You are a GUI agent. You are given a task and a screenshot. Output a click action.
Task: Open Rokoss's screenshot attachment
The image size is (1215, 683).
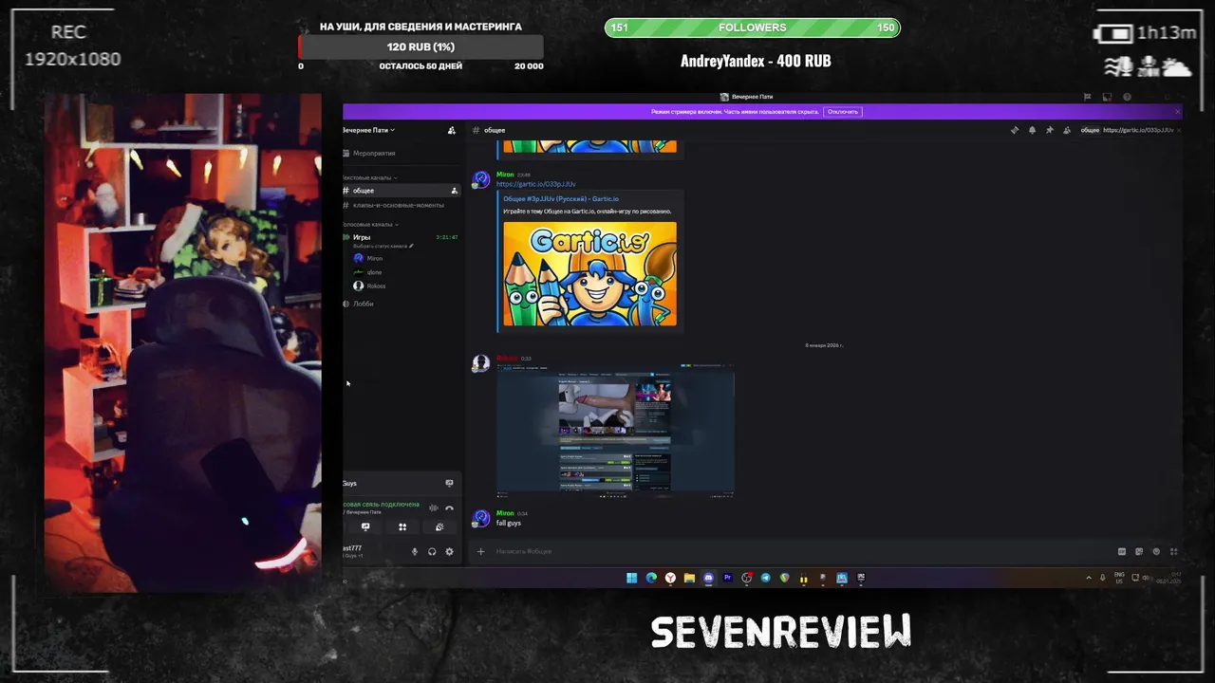[615, 433]
